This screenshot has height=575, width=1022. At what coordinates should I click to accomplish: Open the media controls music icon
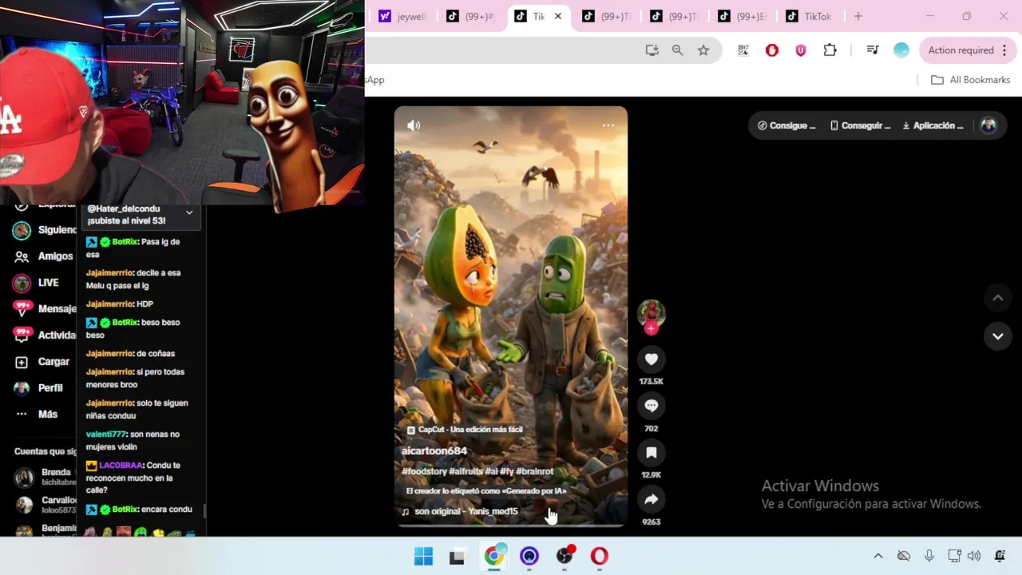[873, 50]
